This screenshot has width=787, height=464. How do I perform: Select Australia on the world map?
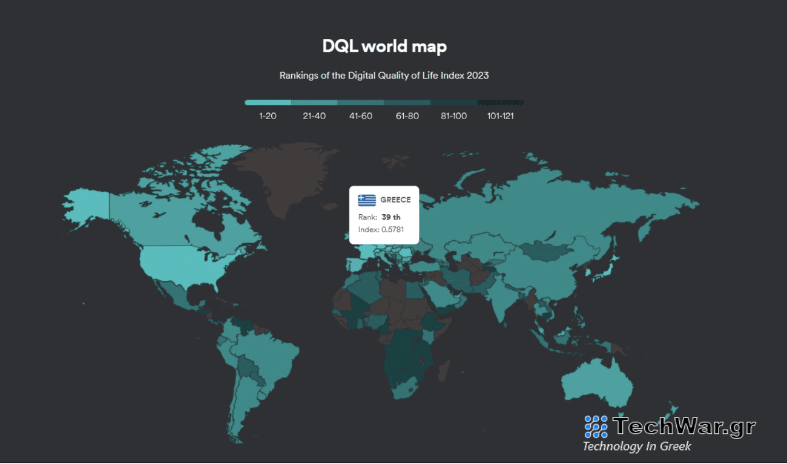click(596, 381)
